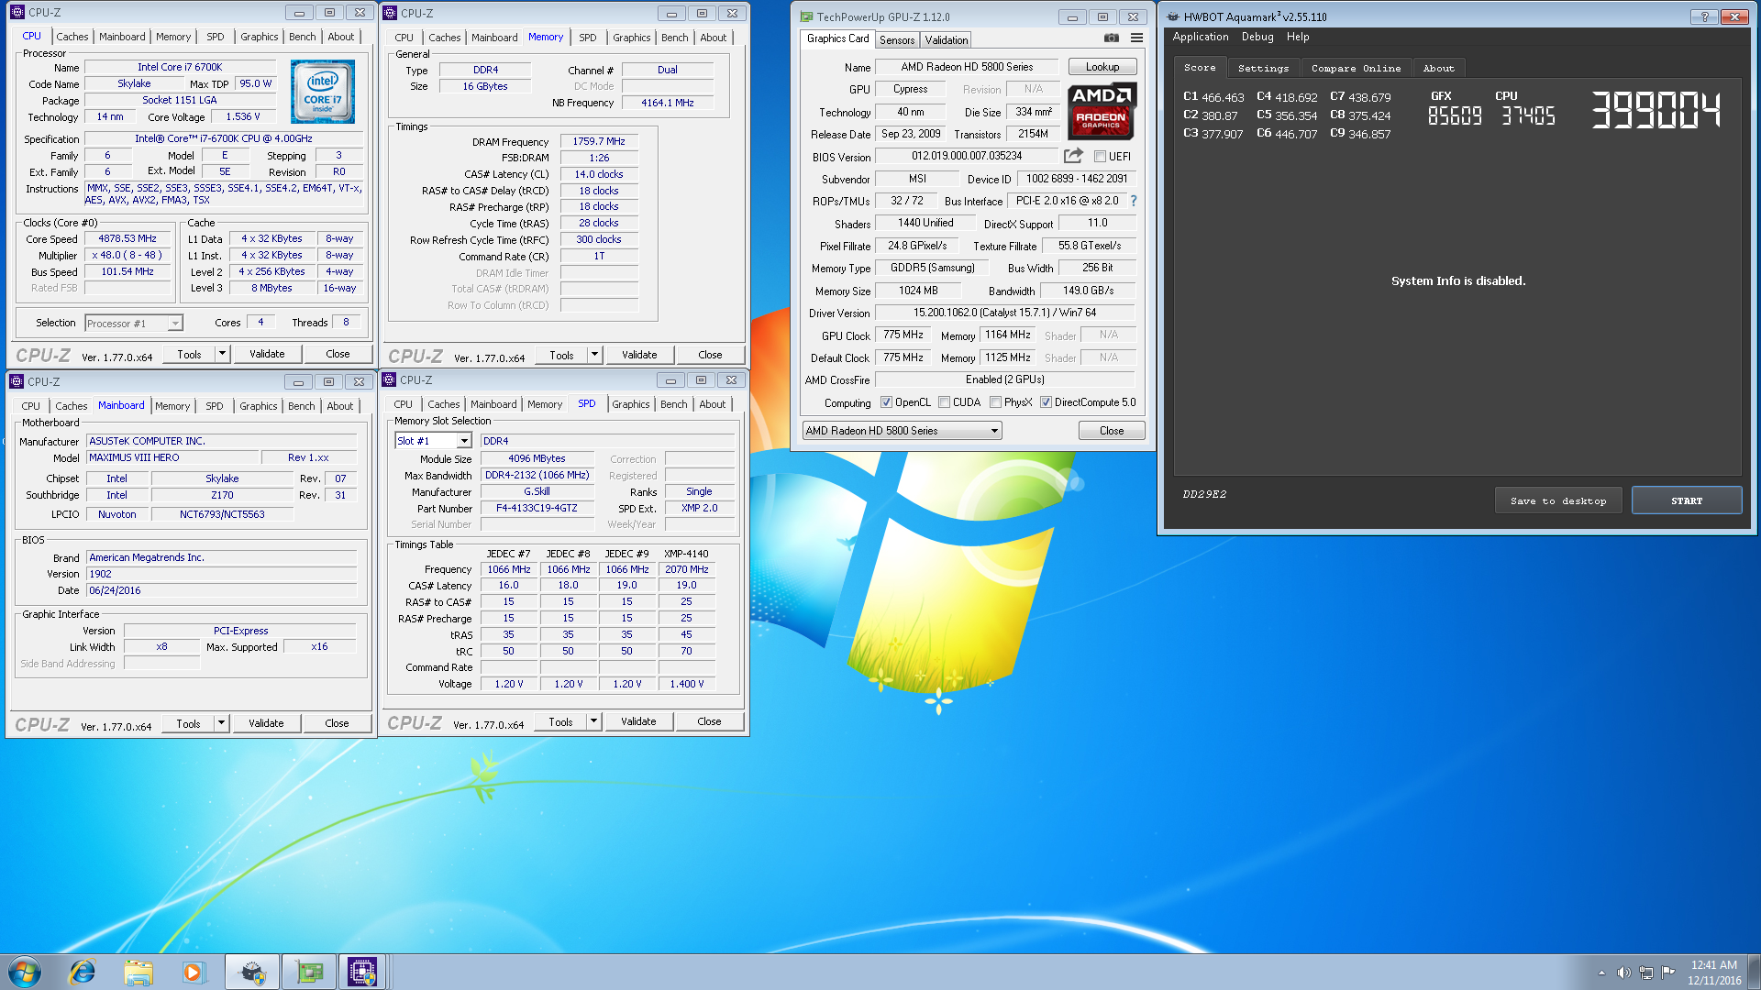Expand the Tools arrow in CPU-Z Memory window
The height and width of the screenshot is (990, 1761).
click(594, 355)
